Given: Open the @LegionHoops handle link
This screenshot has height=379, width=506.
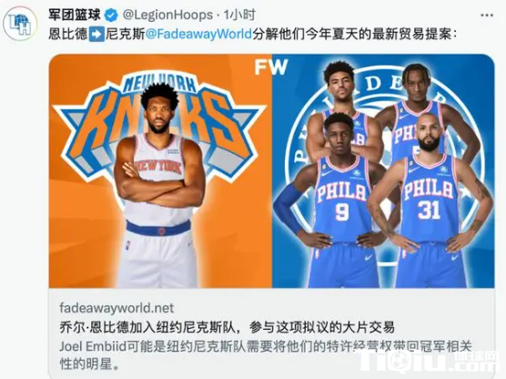Looking at the screenshot, I should [x=167, y=15].
